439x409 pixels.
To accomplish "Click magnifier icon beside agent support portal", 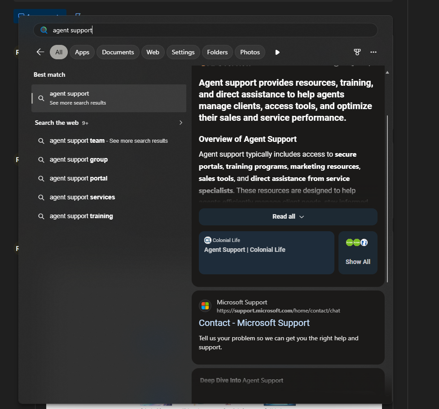I will [41, 179].
